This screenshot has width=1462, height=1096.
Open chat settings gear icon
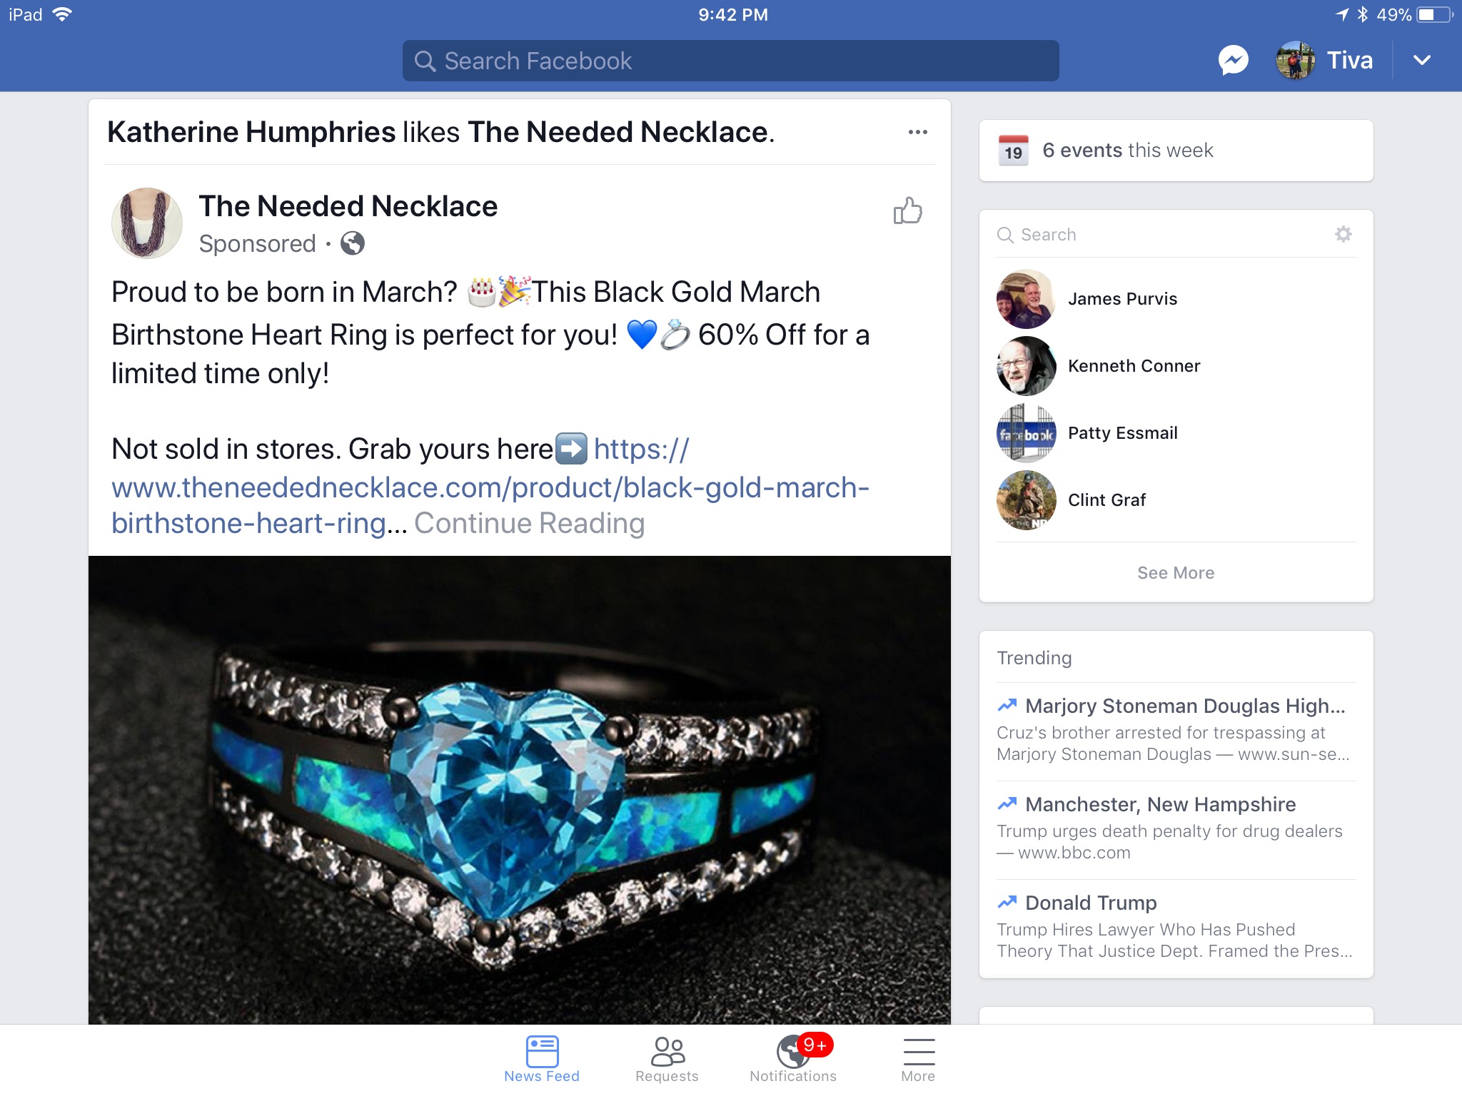(x=1343, y=234)
